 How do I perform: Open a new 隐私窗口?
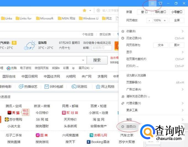(x=160, y=12)
